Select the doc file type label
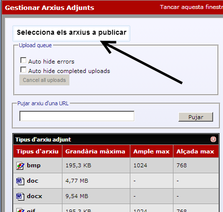223x212 pixels. click(x=33, y=181)
